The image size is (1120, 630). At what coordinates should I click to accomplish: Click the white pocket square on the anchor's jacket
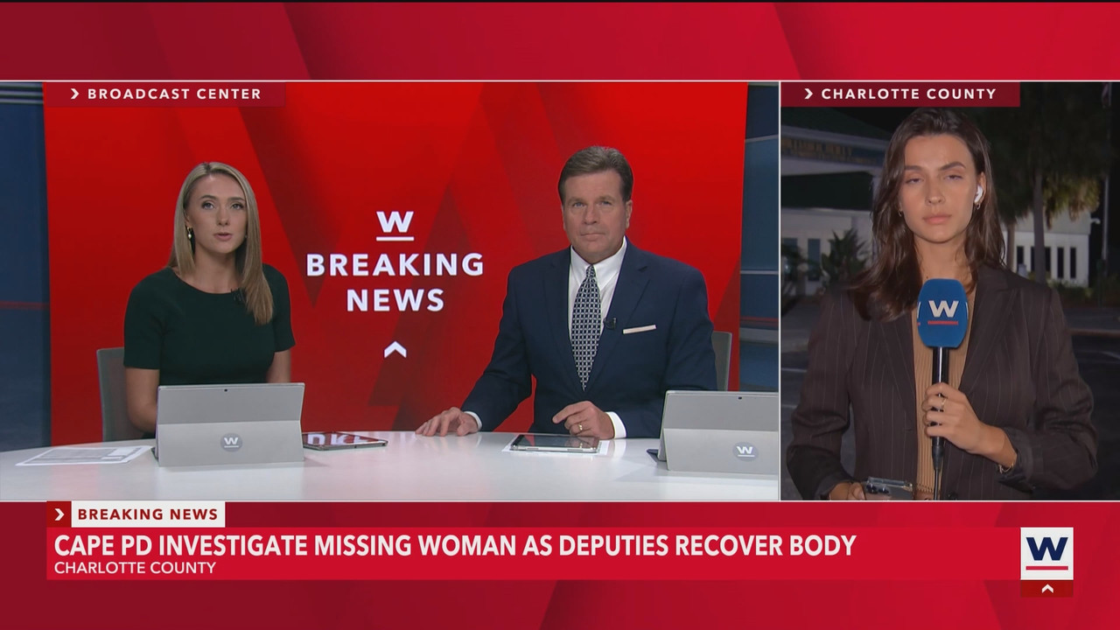(639, 330)
